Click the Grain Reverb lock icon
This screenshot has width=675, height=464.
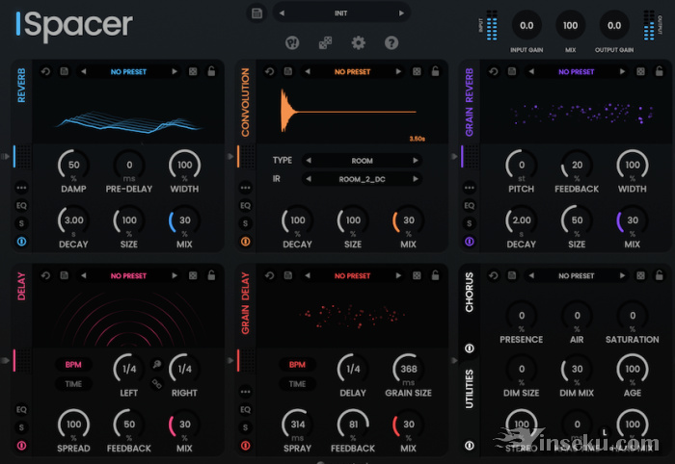[x=660, y=71]
